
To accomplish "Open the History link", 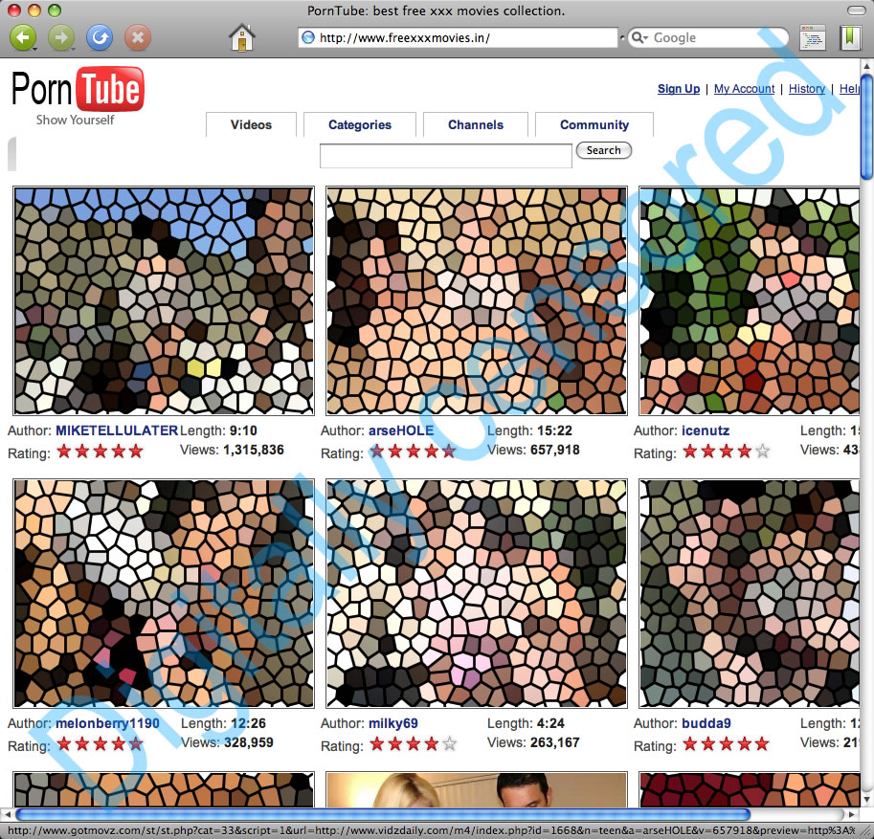I will tap(807, 89).
